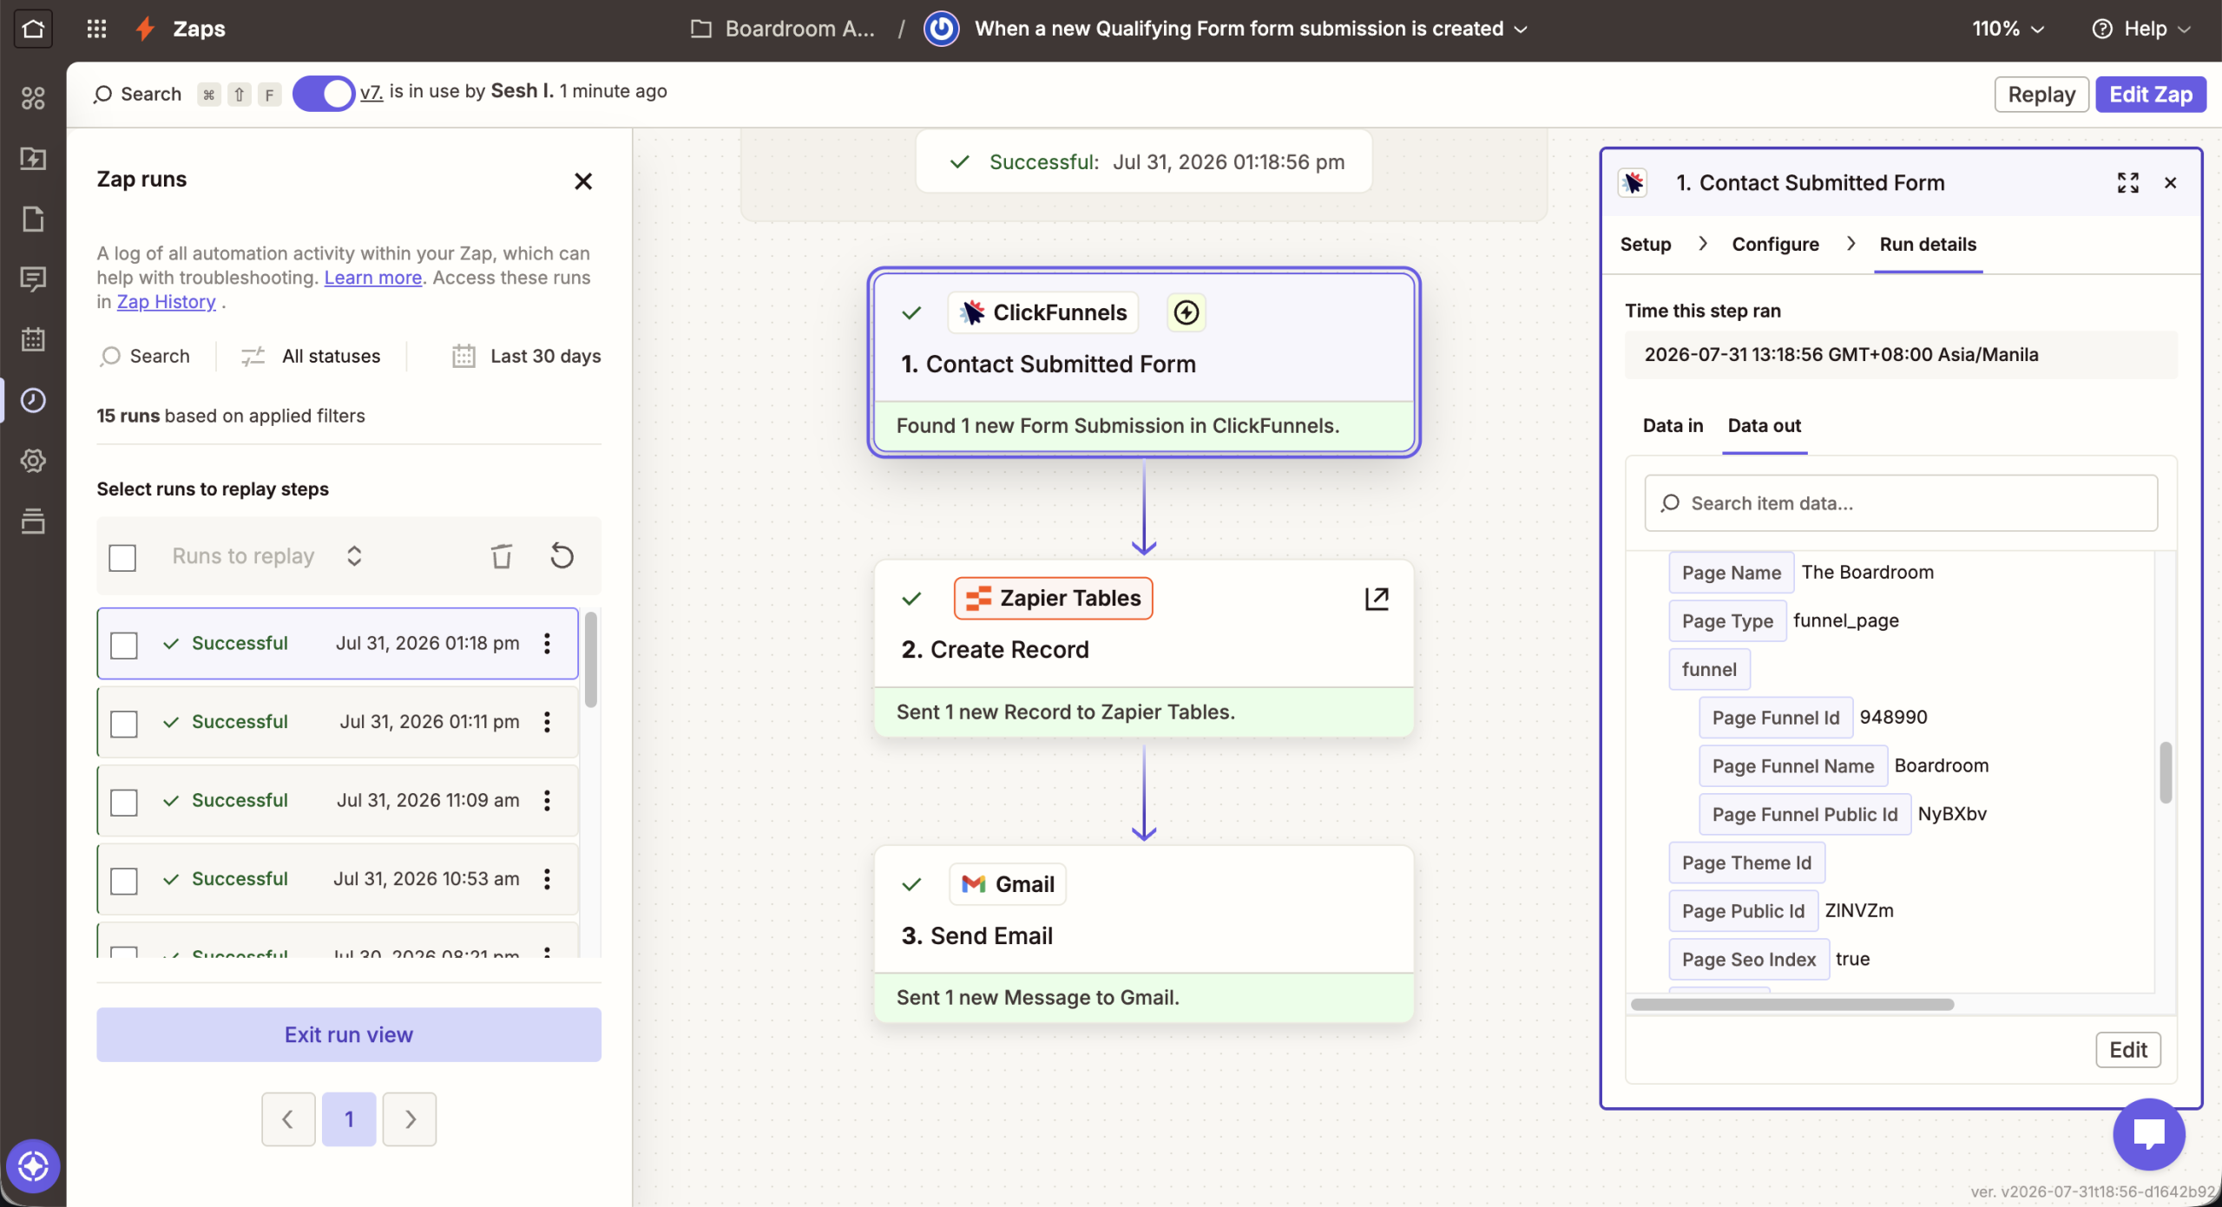The image size is (2222, 1207).
Task: Click the Zap runs Search field
Action: tap(145, 356)
